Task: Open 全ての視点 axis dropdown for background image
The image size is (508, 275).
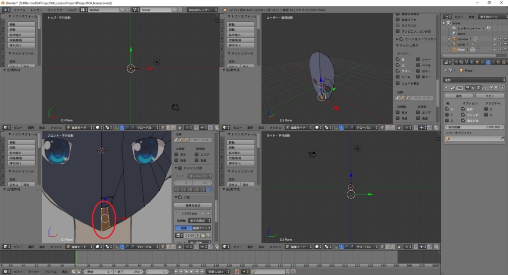Action: click(200, 220)
